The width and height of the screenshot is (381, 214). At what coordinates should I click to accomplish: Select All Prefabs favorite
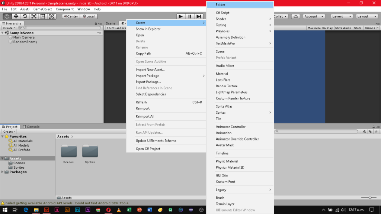pos(22,150)
